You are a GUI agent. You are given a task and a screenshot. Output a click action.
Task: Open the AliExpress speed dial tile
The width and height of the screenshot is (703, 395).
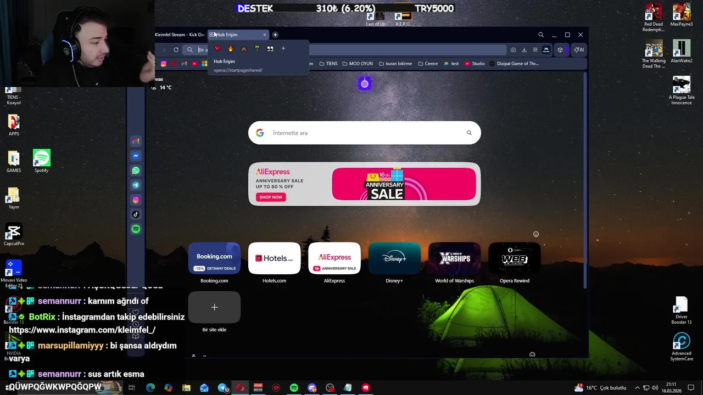334,258
